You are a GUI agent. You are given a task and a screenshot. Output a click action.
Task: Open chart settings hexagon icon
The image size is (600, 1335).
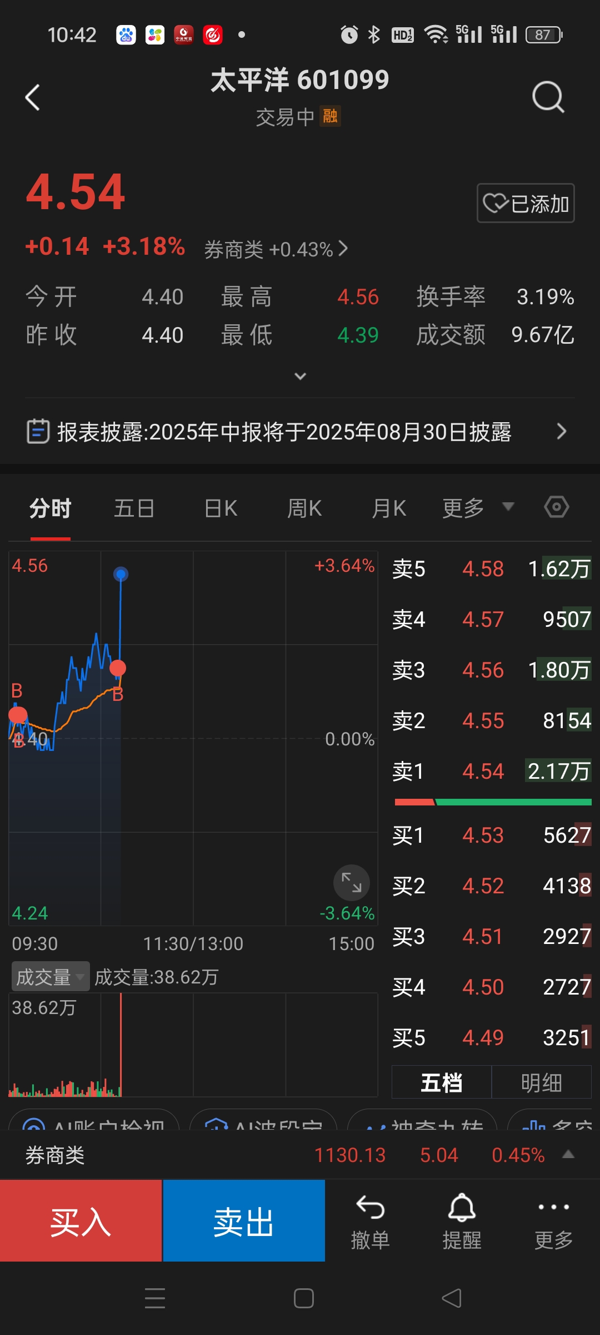pos(556,507)
